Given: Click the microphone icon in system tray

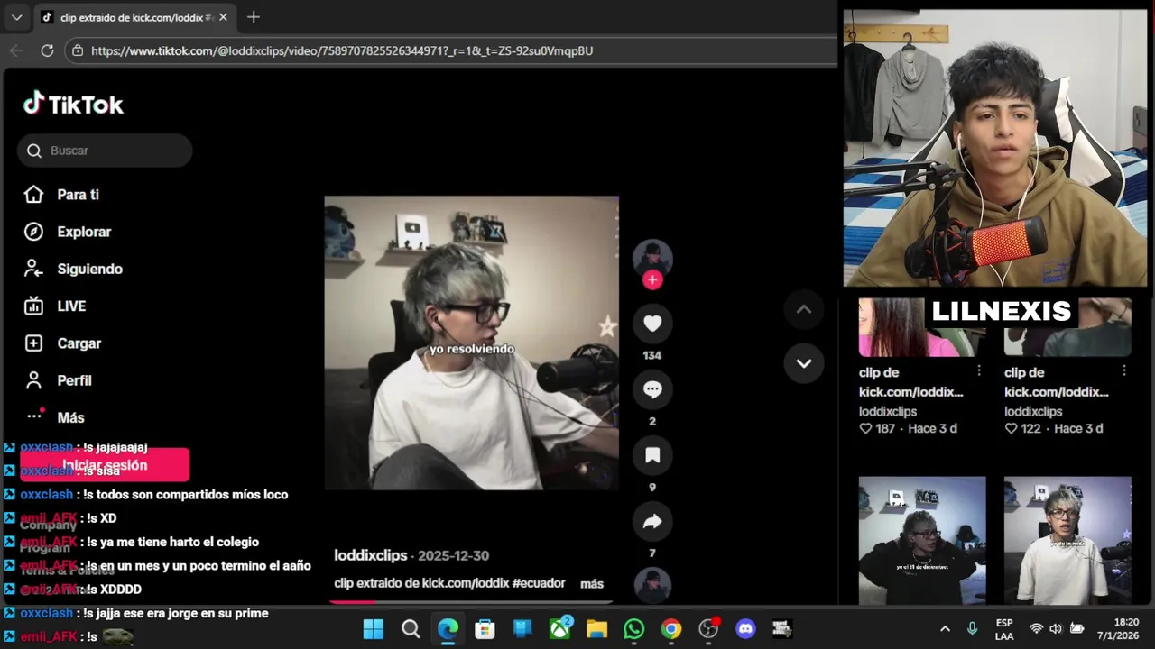Looking at the screenshot, I should pyautogui.click(x=972, y=628).
